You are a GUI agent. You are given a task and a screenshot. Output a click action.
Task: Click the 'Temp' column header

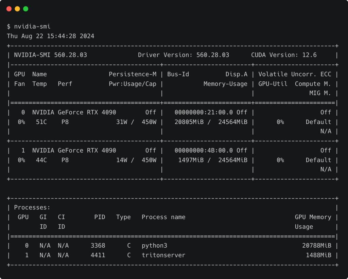pos(39,84)
